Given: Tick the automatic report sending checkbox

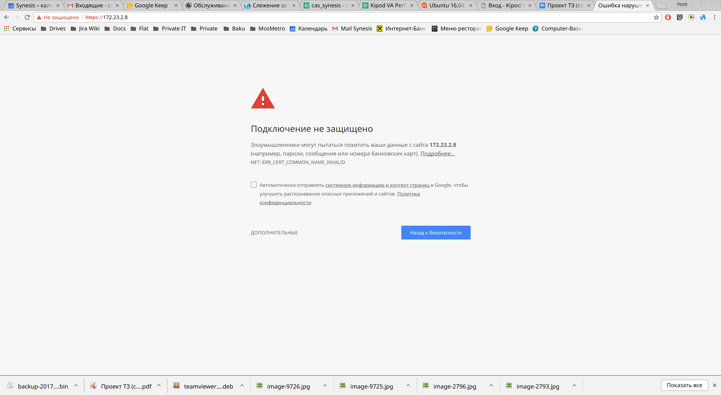Looking at the screenshot, I should [254, 185].
